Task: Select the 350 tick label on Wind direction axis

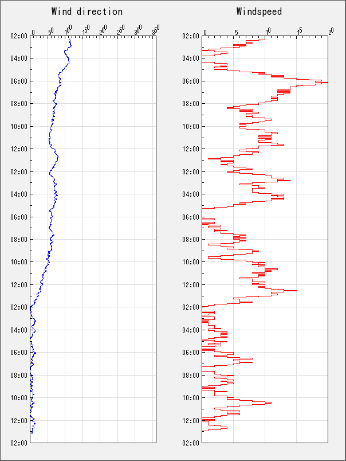Action: pyautogui.click(x=156, y=29)
